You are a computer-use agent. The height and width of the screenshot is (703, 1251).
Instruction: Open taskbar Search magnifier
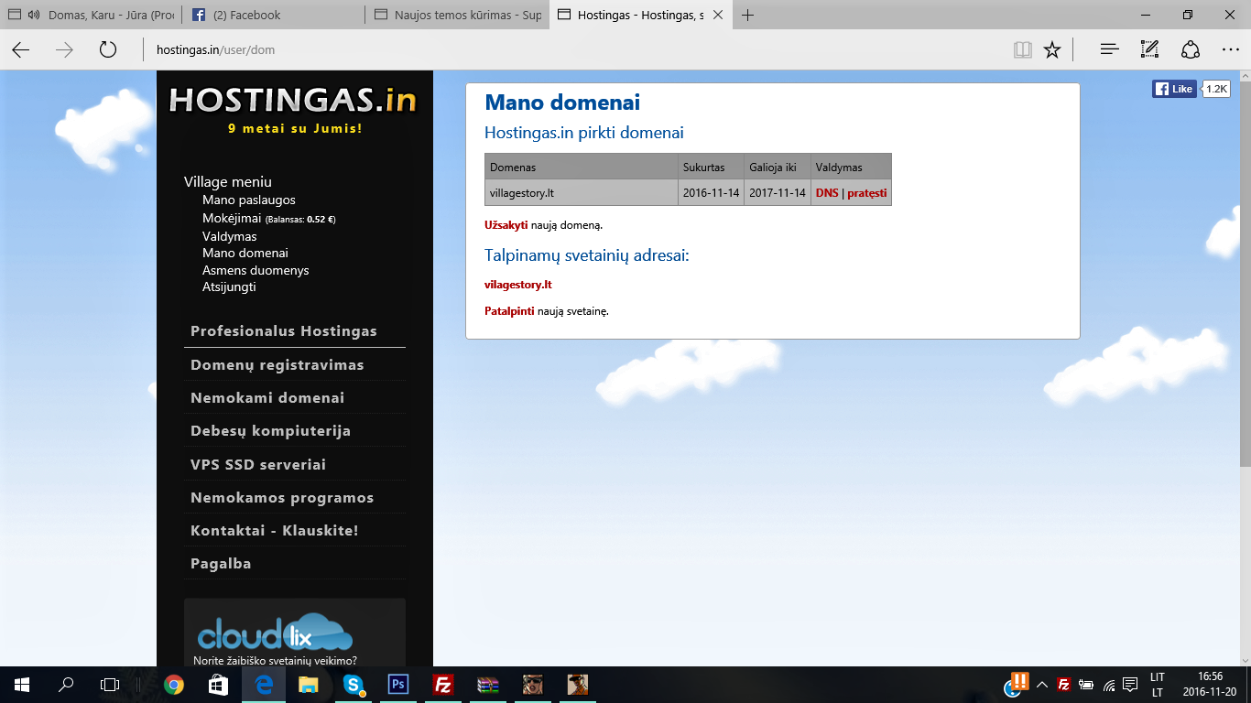(66, 685)
